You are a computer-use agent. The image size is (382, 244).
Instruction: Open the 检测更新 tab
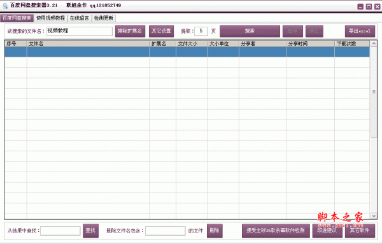click(x=104, y=18)
